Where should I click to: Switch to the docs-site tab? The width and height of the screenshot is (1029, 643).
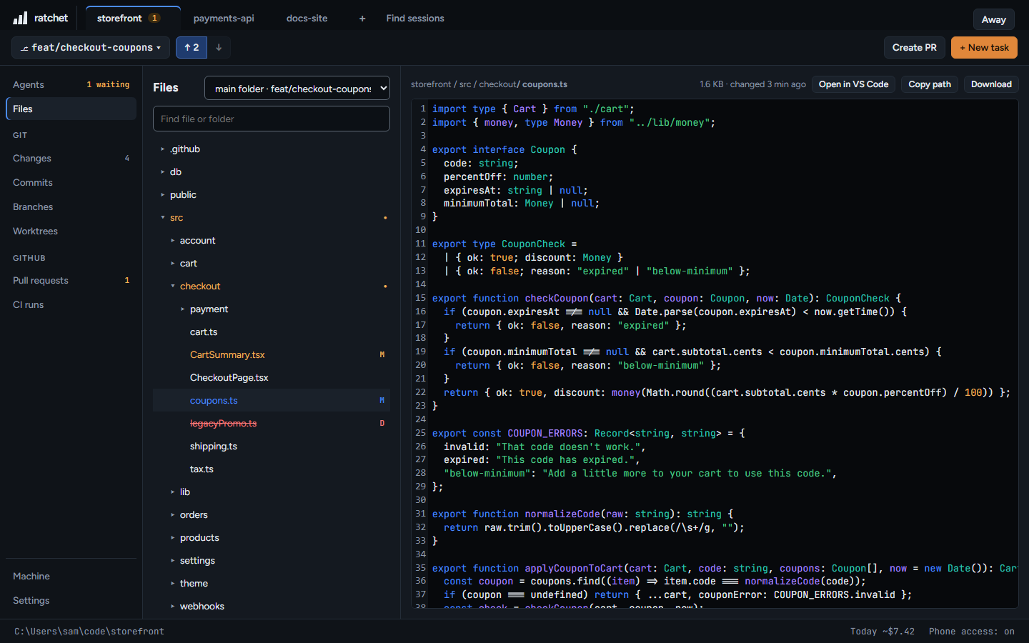tap(307, 19)
